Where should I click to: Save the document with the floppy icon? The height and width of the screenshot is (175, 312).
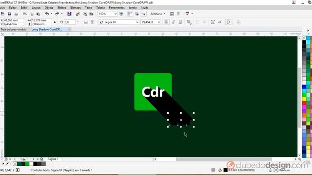[9, 14]
